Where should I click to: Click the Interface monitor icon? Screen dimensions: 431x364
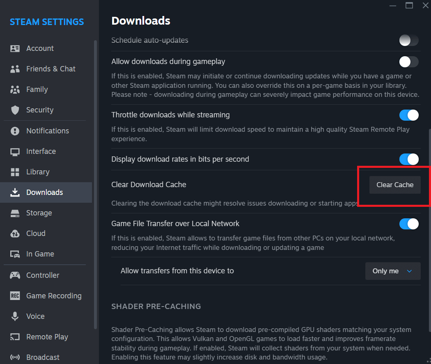(x=15, y=151)
